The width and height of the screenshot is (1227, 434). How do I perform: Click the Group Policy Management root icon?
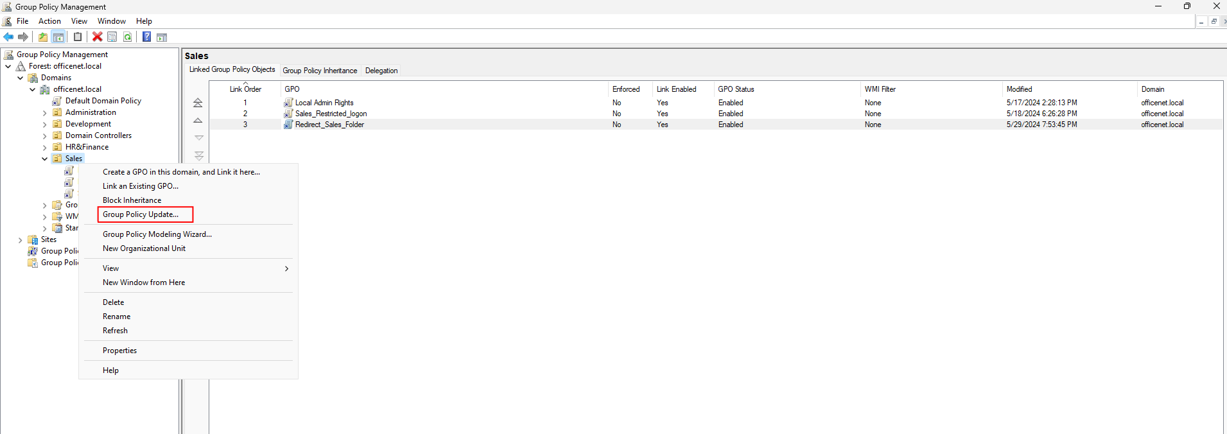[x=8, y=55]
